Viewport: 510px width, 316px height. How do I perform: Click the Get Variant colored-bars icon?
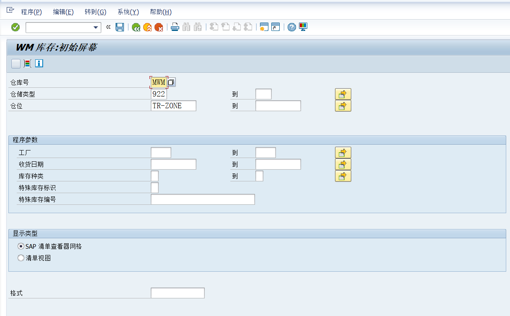[28, 64]
